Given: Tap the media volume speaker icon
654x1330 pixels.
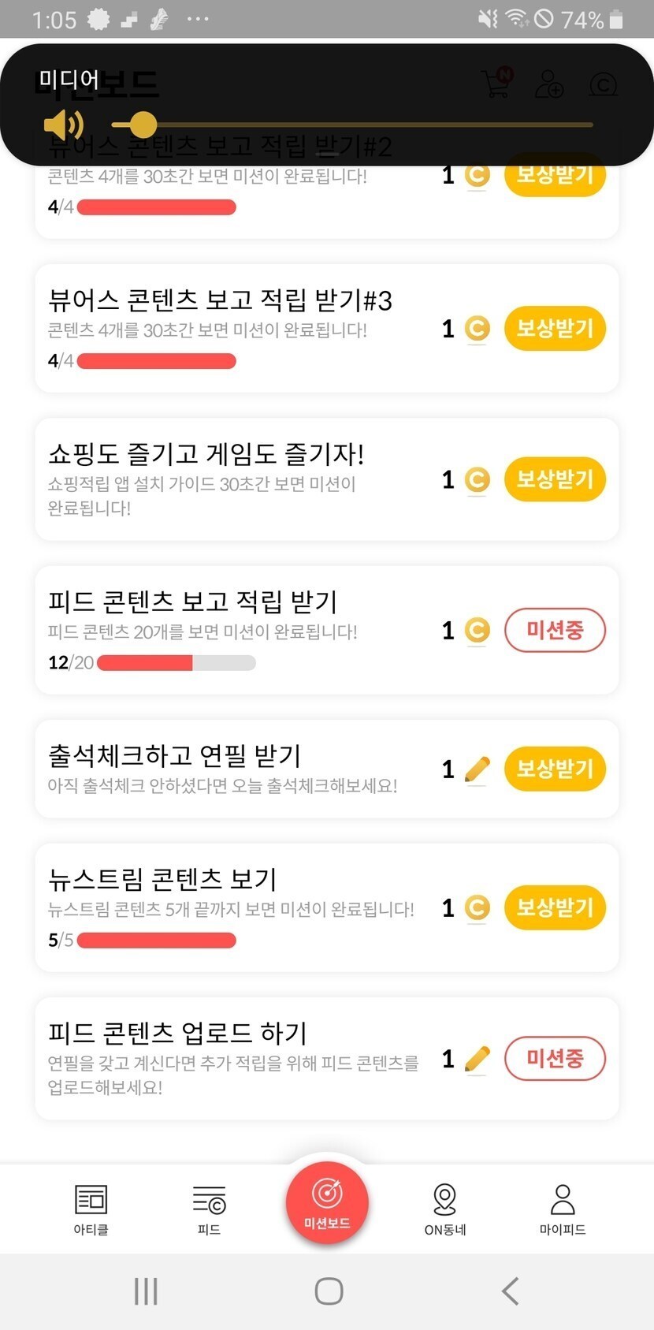Looking at the screenshot, I should [x=63, y=125].
